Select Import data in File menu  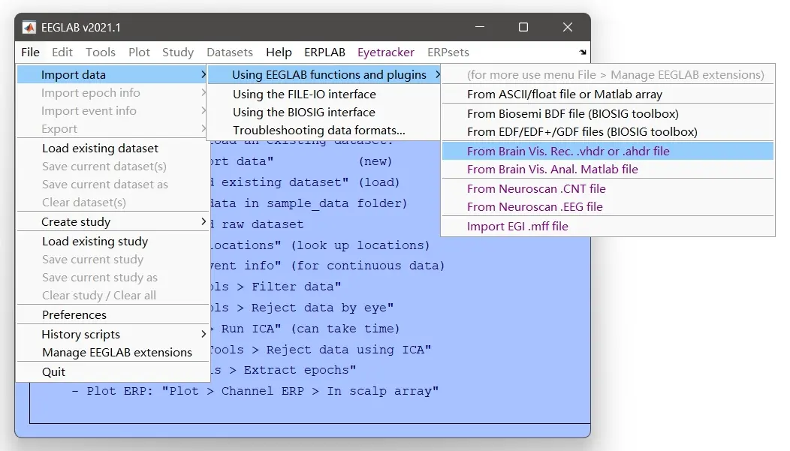[x=113, y=74]
